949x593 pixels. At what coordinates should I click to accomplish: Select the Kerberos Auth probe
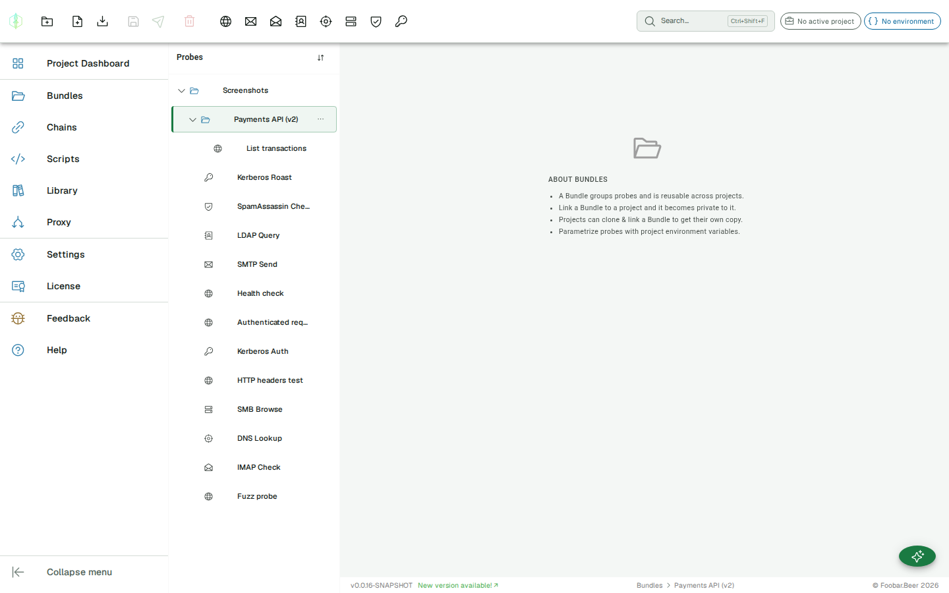[254, 351]
